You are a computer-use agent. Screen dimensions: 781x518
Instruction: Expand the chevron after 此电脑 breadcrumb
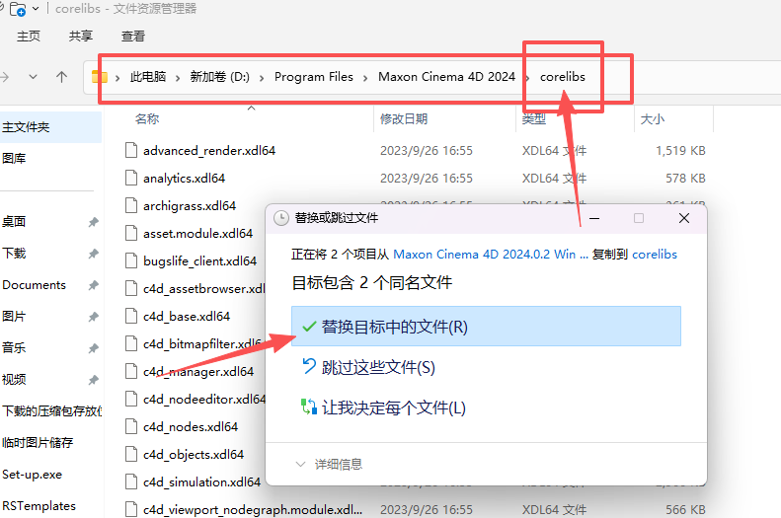[x=178, y=78]
